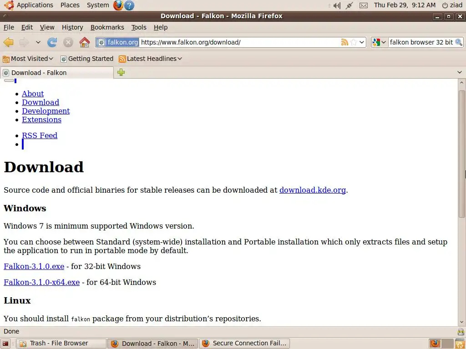Launch Firefox from the panel icon
466x349 pixels.
pyautogui.click(x=118, y=5)
